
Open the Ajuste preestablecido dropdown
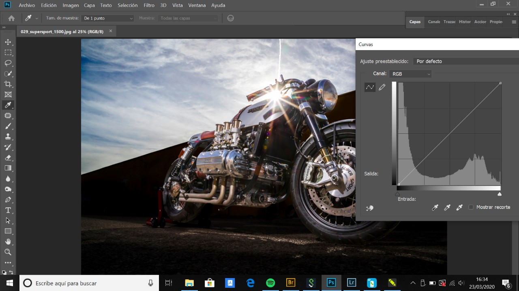click(466, 61)
